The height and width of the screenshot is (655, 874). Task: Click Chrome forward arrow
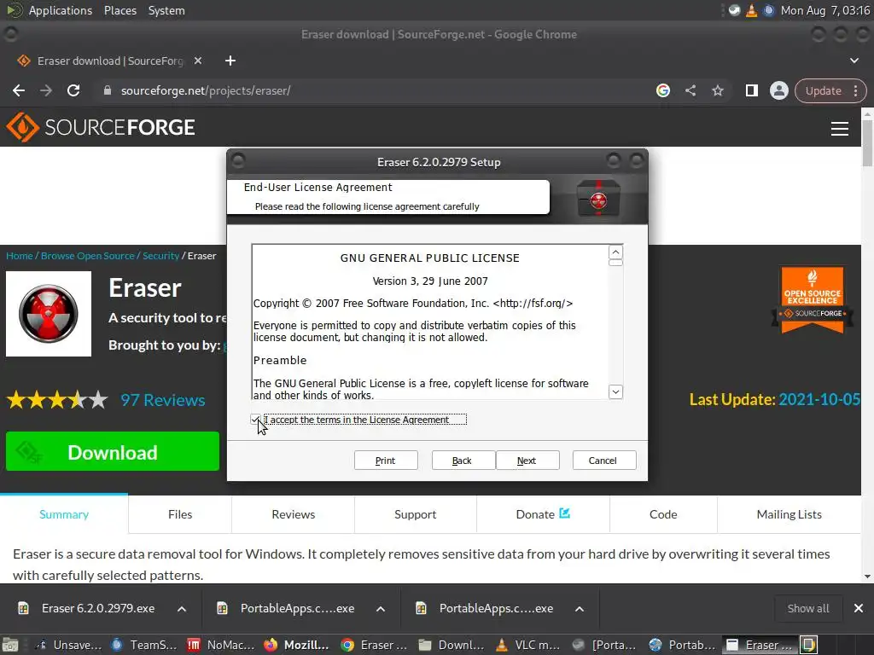tap(46, 90)
